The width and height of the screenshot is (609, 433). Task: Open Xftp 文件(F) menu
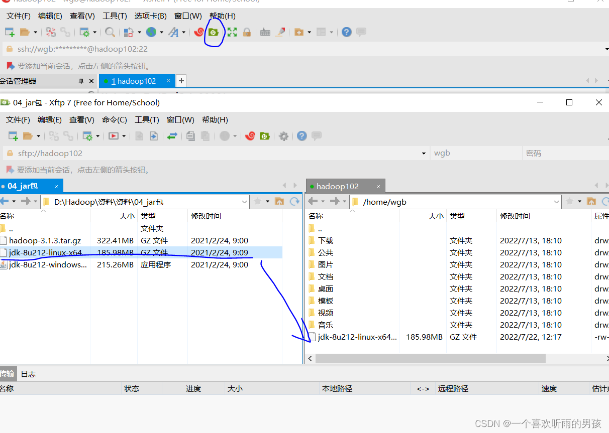pos(18,119)
